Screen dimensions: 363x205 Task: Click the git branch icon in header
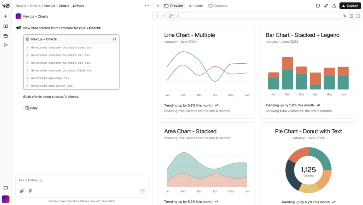pyautogui.click(x=326, y=6)
